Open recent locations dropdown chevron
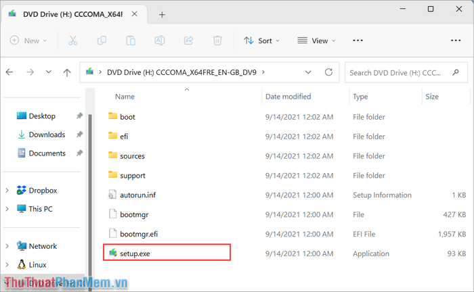 pyautogui.click(x=48, y=72)
